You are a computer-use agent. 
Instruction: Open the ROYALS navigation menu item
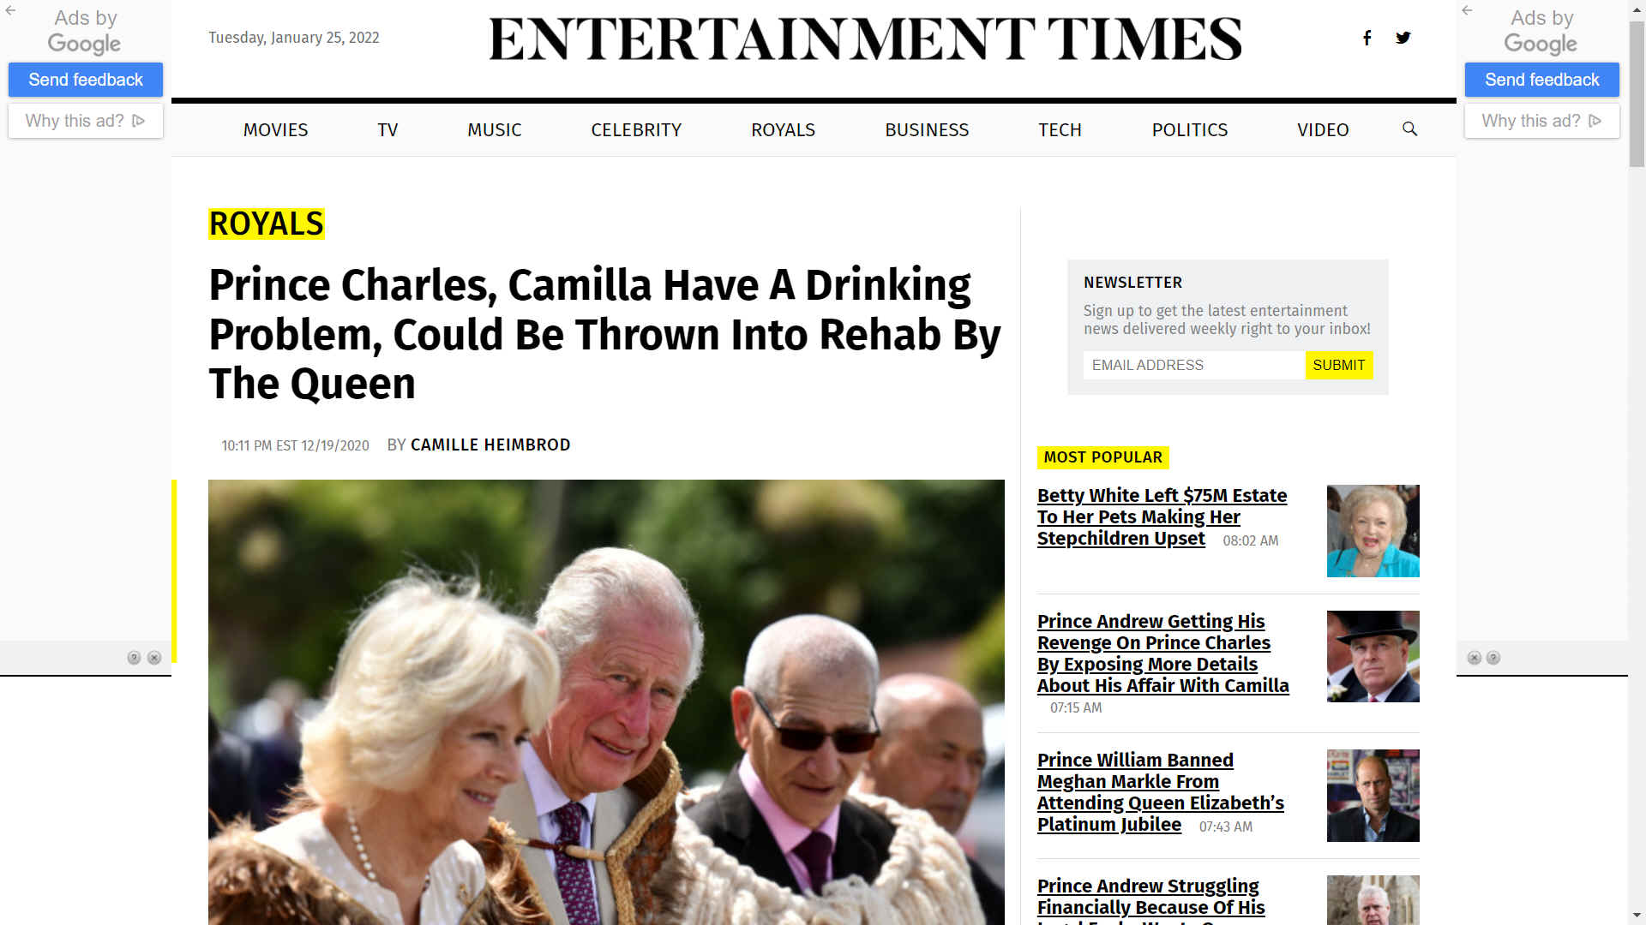(x=783, y=130)
